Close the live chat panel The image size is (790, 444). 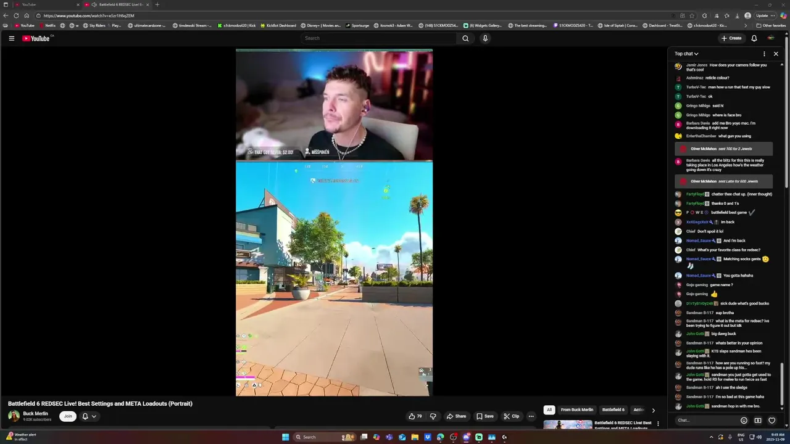[x=776, y=54]
